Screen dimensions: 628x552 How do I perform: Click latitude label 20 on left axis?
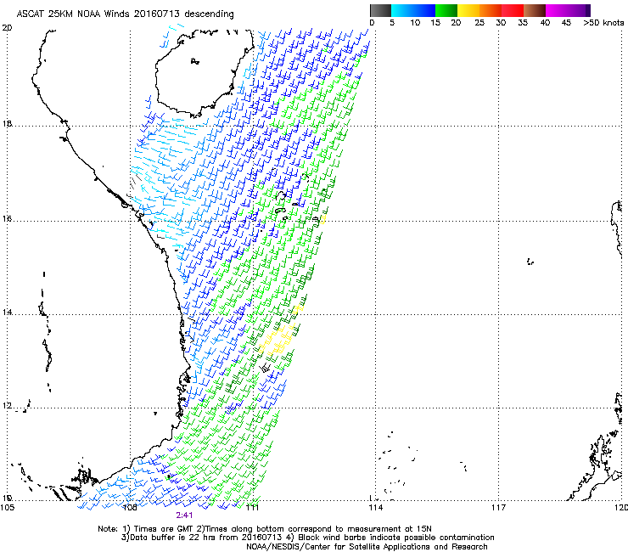(x=7, y=28)
